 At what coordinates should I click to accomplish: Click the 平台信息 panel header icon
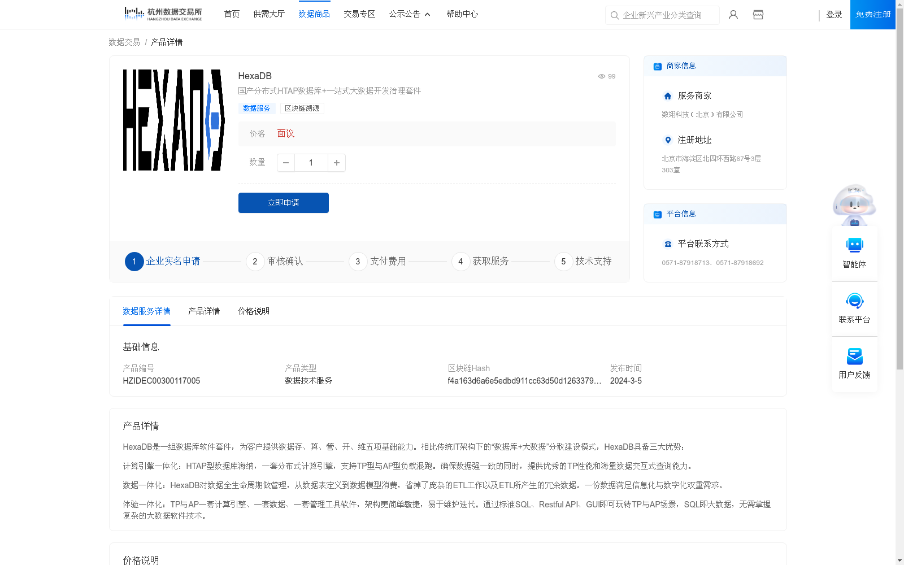coord(658,214)
